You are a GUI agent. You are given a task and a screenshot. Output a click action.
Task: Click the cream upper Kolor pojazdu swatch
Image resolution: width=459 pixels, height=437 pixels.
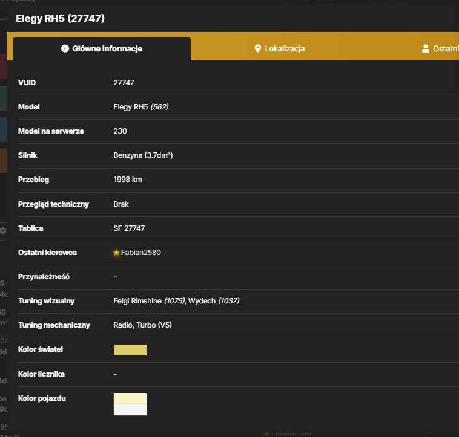coord(130,399)
